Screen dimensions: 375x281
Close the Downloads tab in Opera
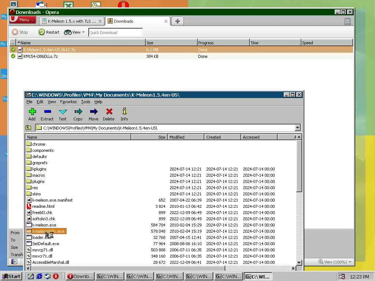tap(166, 21)
